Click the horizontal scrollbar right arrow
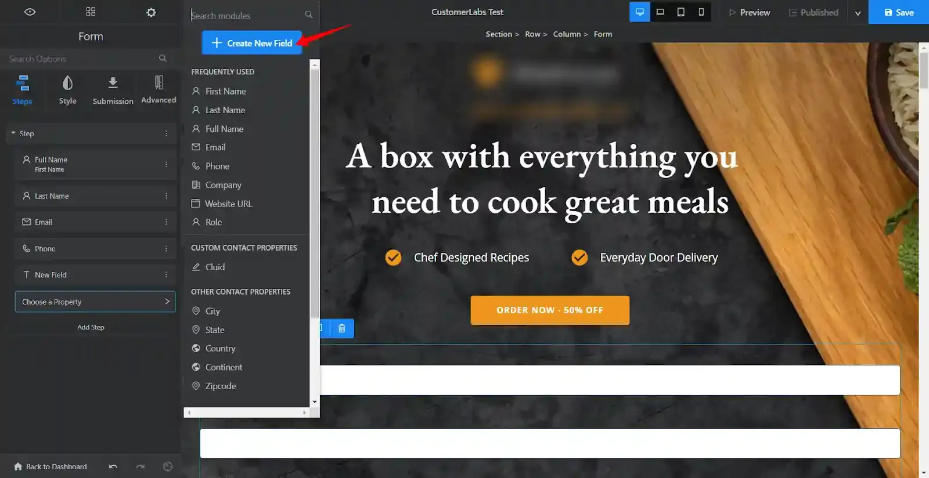 (304, 412)
